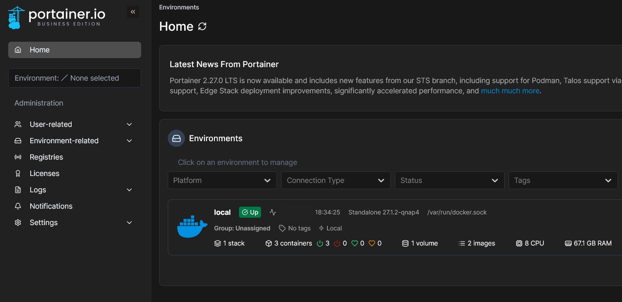
Task: Click the Environments breadcrumb
Action: pyautogui.click(x=179, y=7)
